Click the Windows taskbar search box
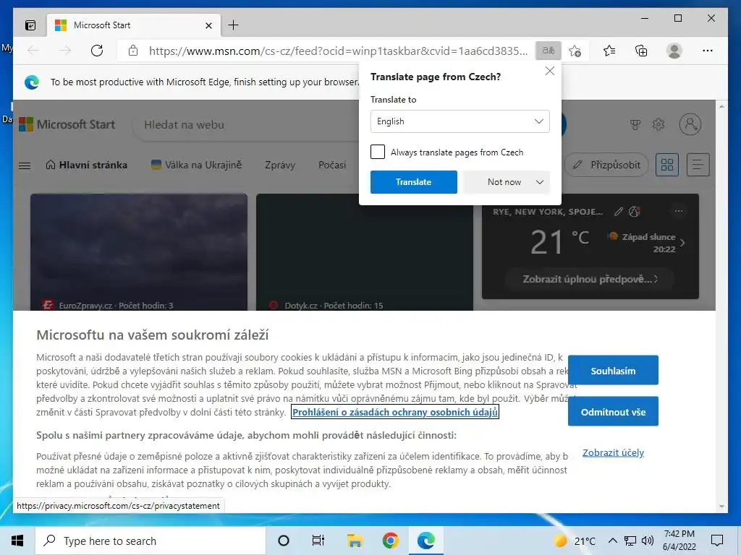Screen dimensions: 741x555 151,541
